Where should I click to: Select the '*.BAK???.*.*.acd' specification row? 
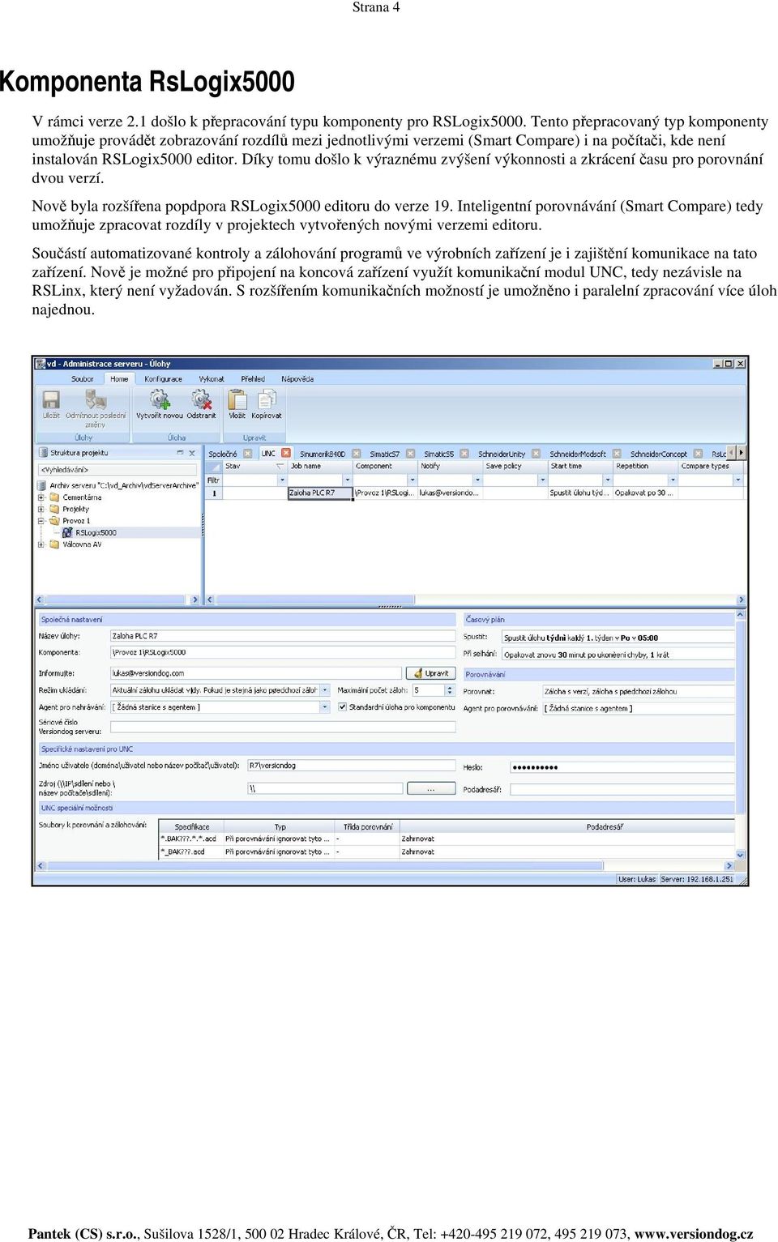(447, 839)
